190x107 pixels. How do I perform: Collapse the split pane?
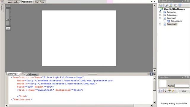click(x=154, y=74)
